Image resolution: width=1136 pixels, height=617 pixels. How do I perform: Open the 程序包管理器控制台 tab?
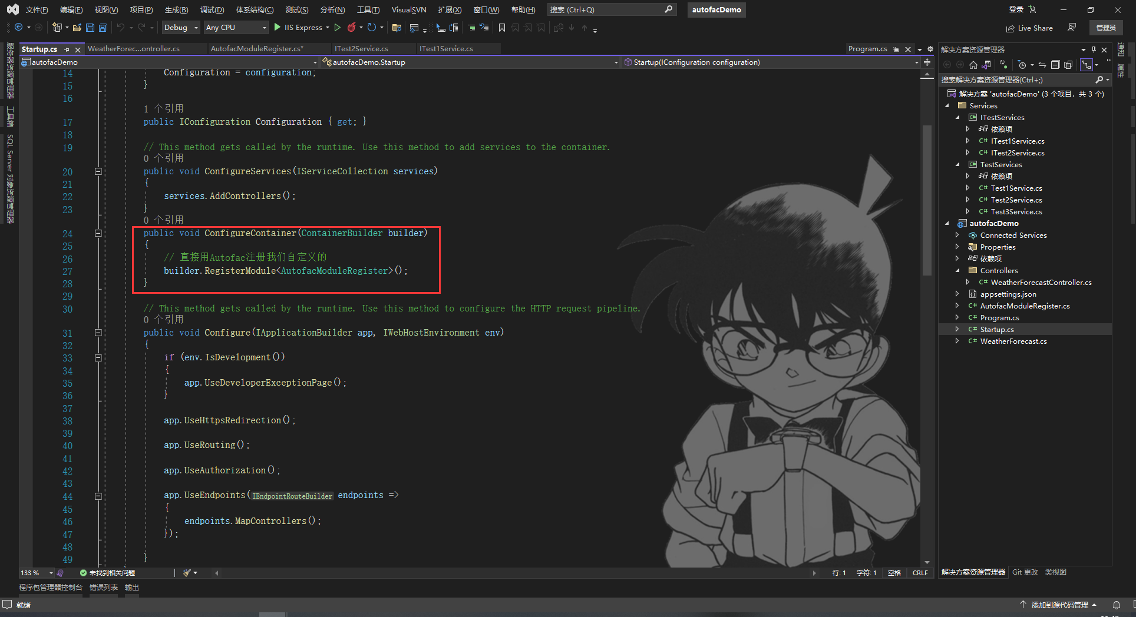point(51,588)
